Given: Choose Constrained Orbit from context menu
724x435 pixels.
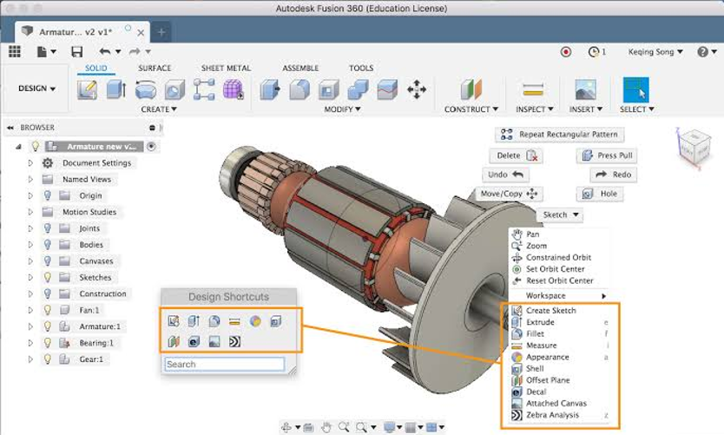Looking at the screenshot, I should (558, 257).
